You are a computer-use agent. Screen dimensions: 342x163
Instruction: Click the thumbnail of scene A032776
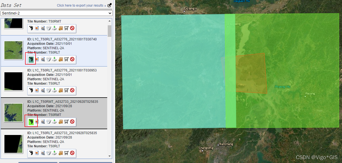pyautogui.click(x=14, y=51)
